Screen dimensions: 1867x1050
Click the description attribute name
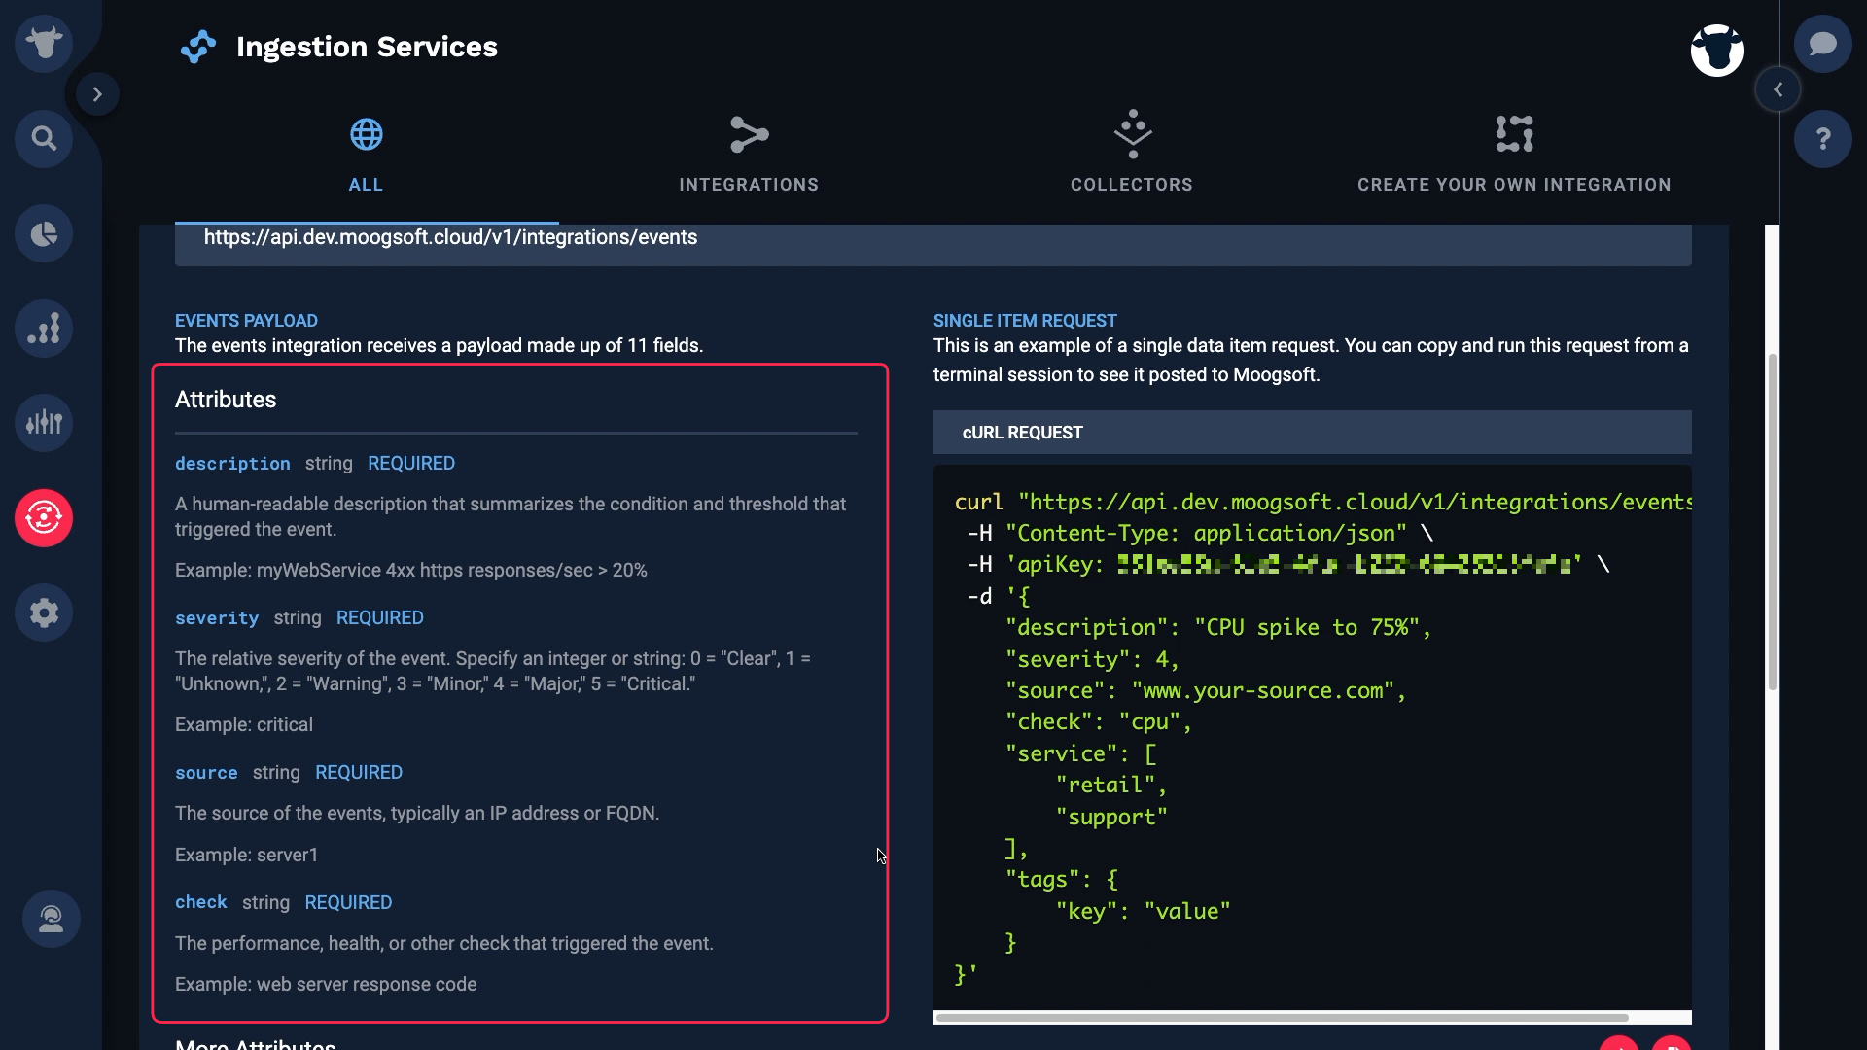(x=232, y=464)
